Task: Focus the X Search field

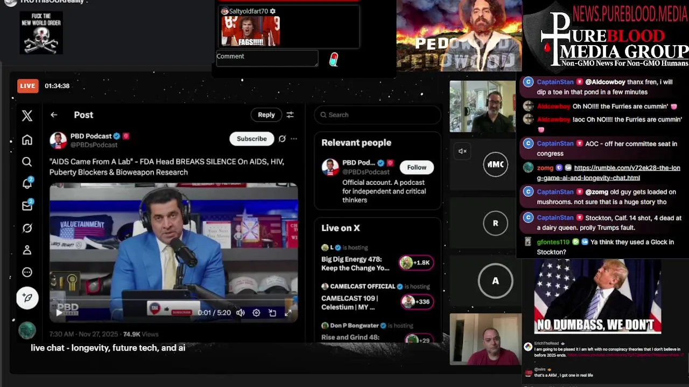Action: [x=377, y=114]
